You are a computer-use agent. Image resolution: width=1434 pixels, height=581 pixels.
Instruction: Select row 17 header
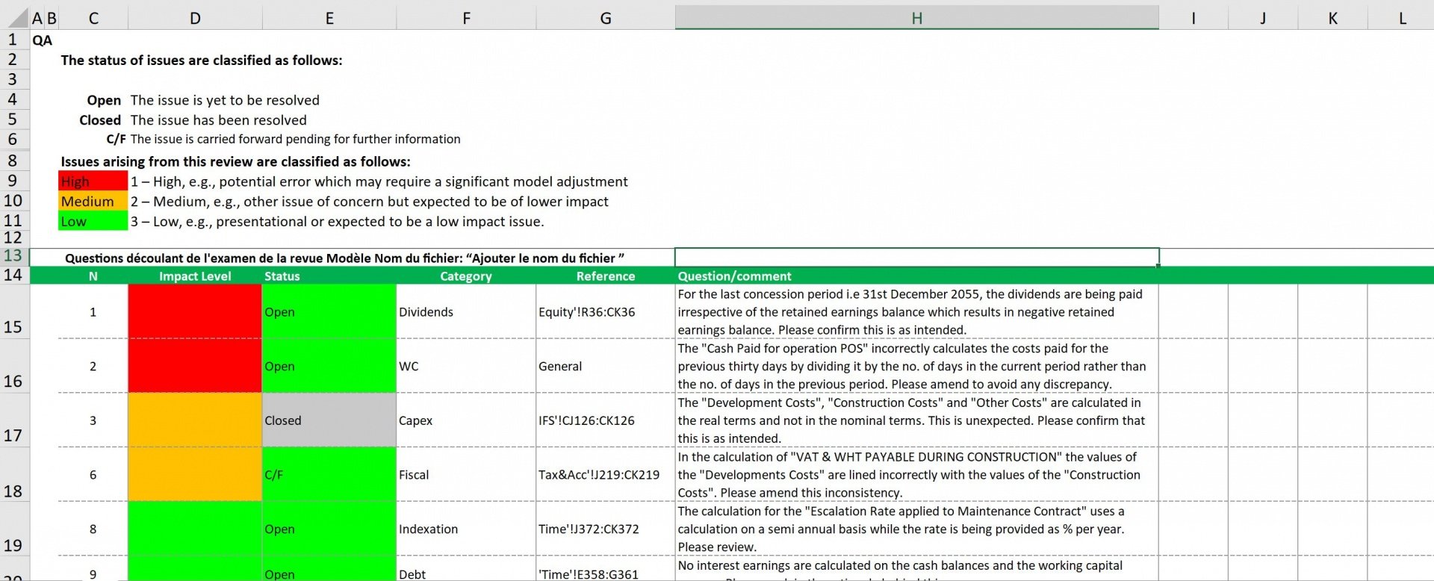pos(14,420)
